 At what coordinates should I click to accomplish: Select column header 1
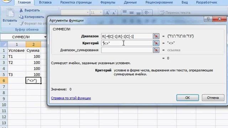coord(17,44)
